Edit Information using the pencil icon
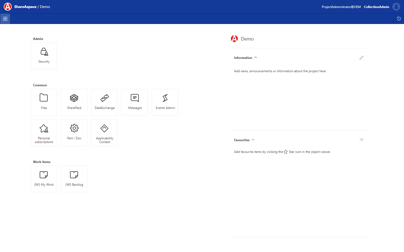Viewport: 404px width, 252px height. [x=361, y=58]
